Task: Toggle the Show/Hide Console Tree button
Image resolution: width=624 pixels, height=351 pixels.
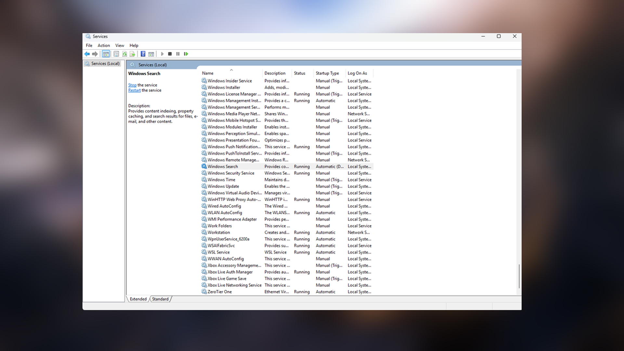Action: point(106,54)
